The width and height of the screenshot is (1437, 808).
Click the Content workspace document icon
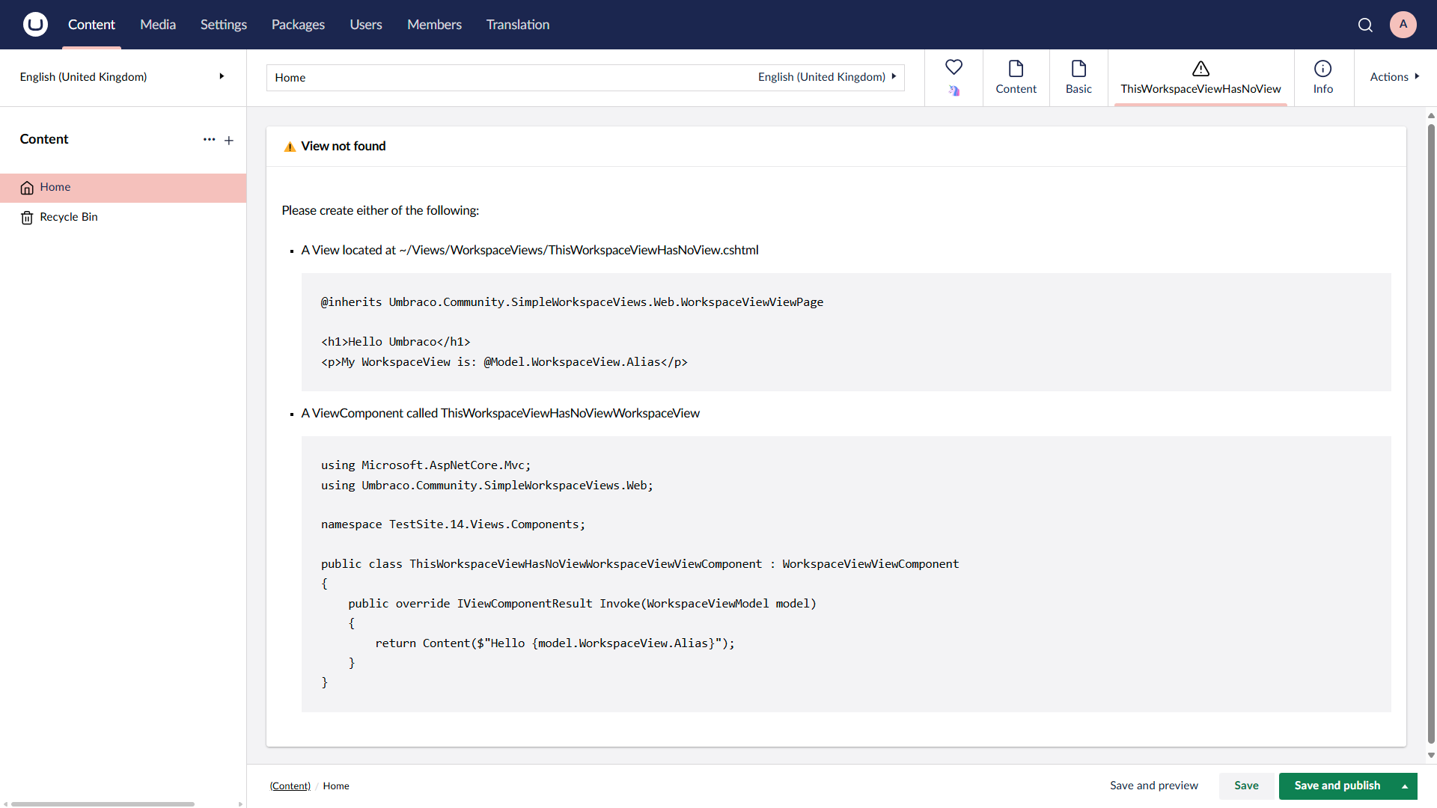tap(1016, 67)
